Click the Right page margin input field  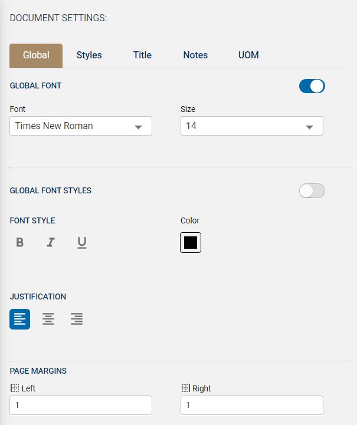[x=251, y=405]
